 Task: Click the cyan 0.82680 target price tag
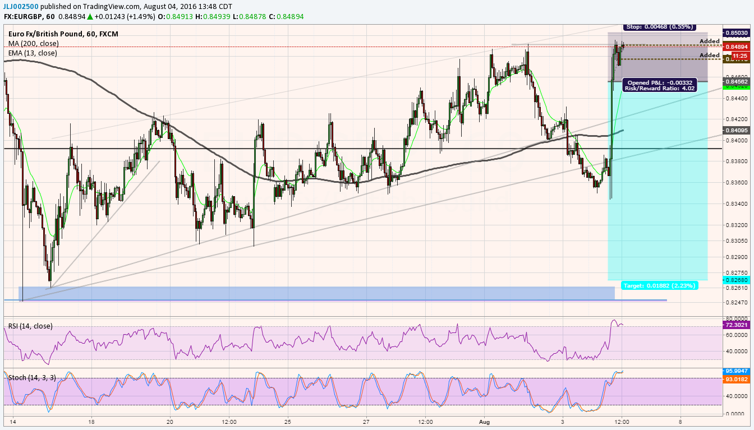coord(735,280)
